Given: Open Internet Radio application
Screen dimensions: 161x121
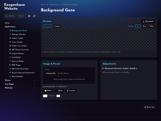Looking at the screenshot, I should coord(18,61).
